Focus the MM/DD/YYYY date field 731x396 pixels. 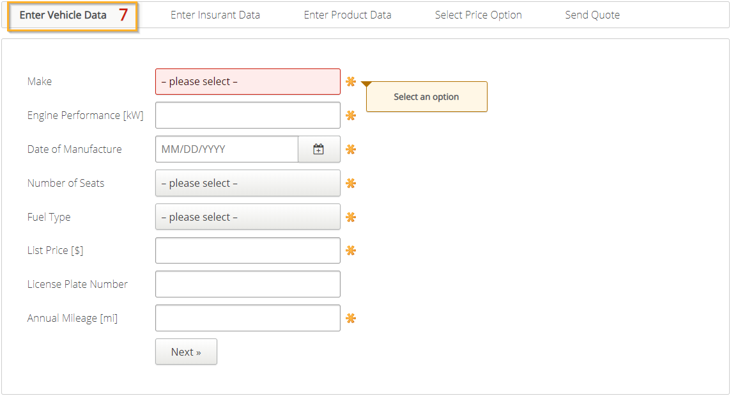226,149
